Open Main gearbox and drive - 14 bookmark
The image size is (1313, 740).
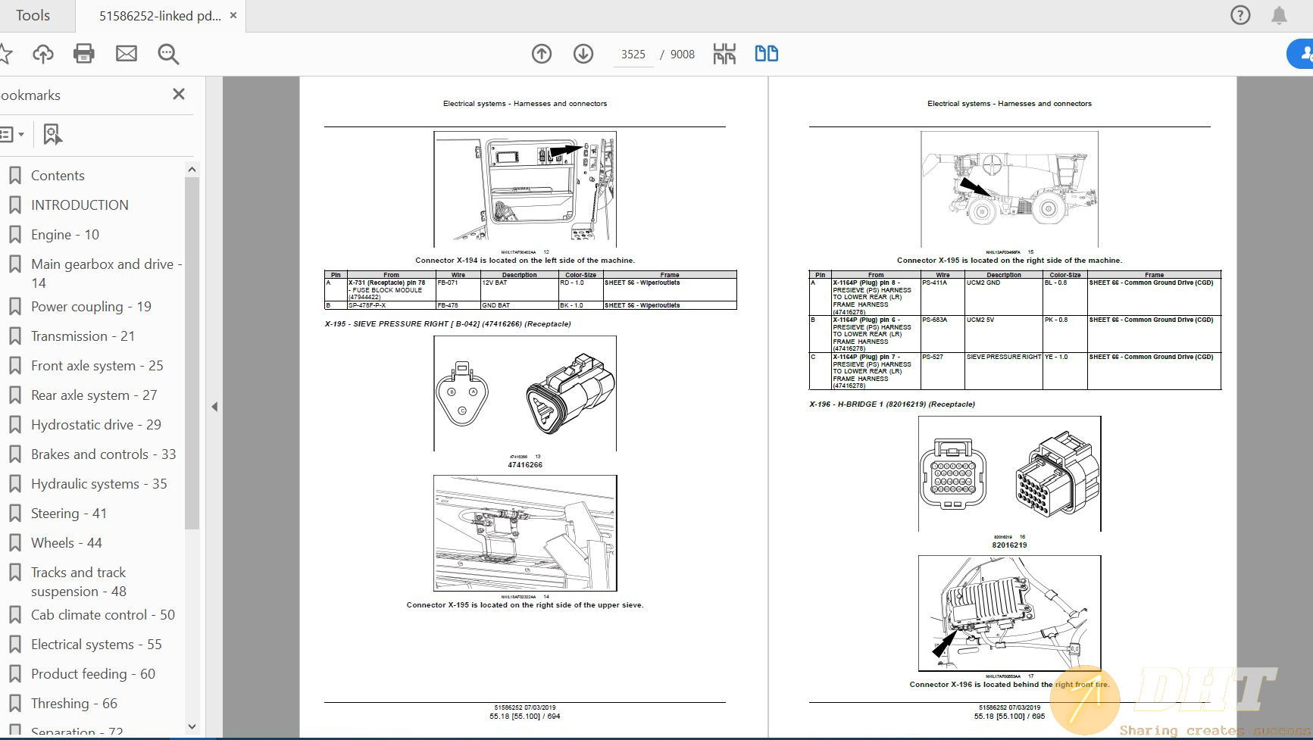(x=106, y=273)
